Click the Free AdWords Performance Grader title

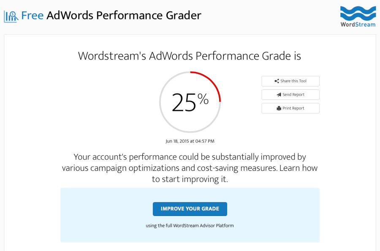(111, 16)
